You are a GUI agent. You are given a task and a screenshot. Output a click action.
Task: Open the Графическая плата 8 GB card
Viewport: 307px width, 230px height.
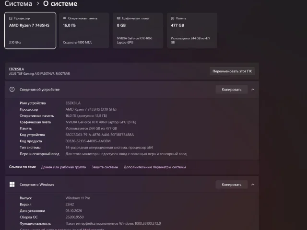138,30
